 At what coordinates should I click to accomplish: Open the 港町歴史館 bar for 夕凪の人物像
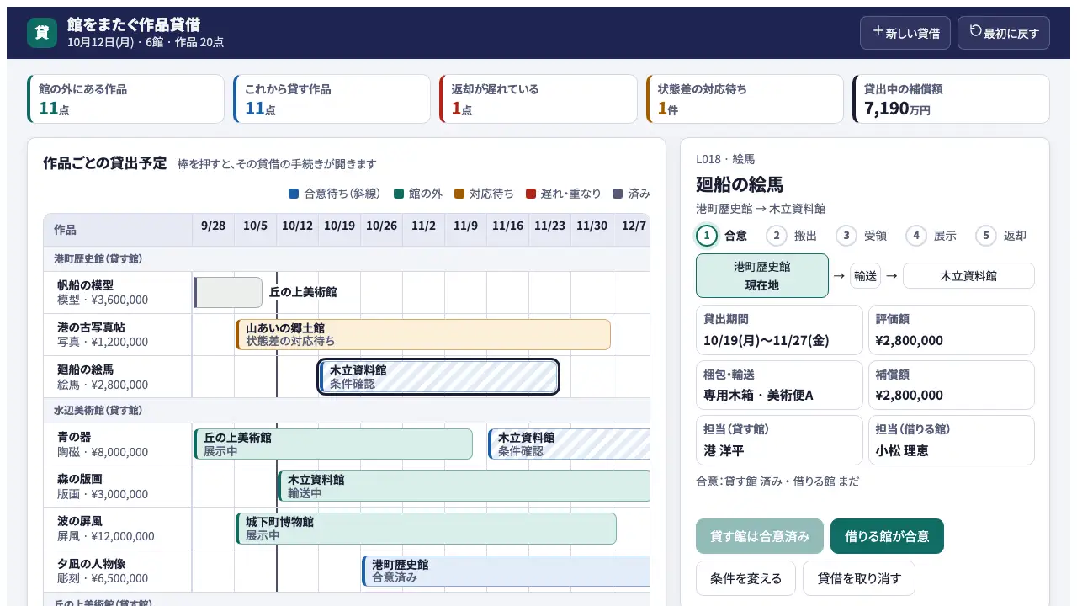(506, 571)
